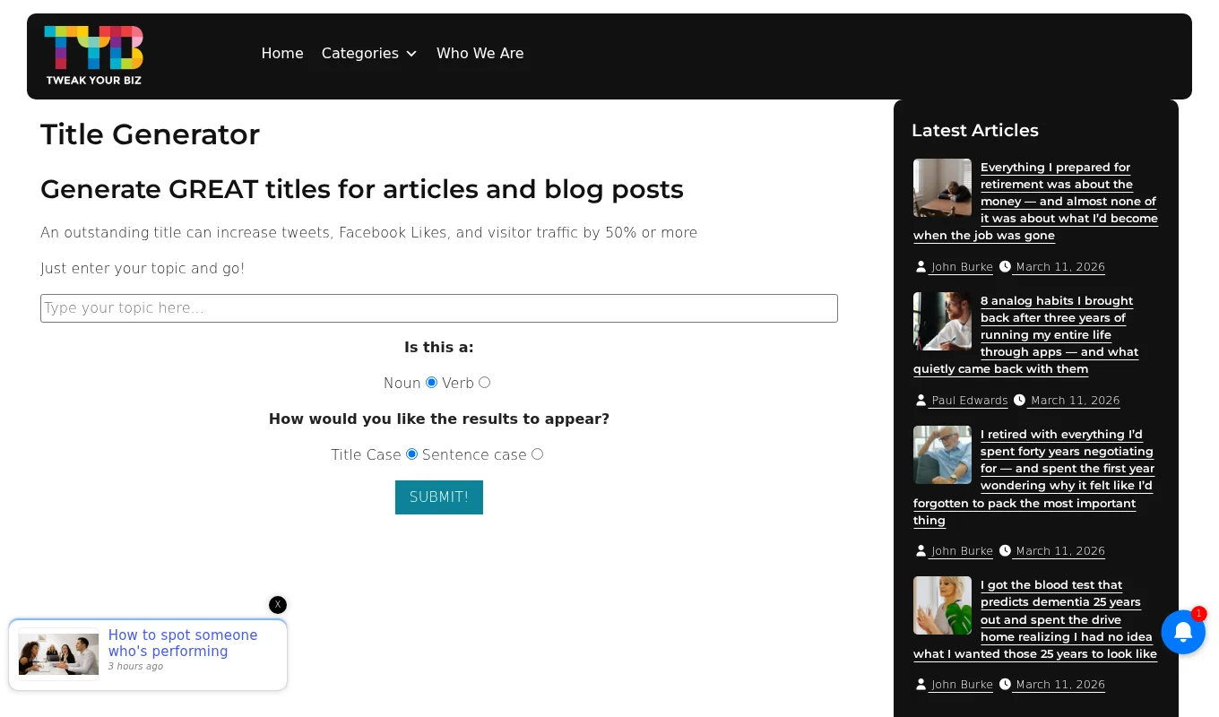Go to the Home menu item
The image size is (1219, 717).
pos(282,54)
